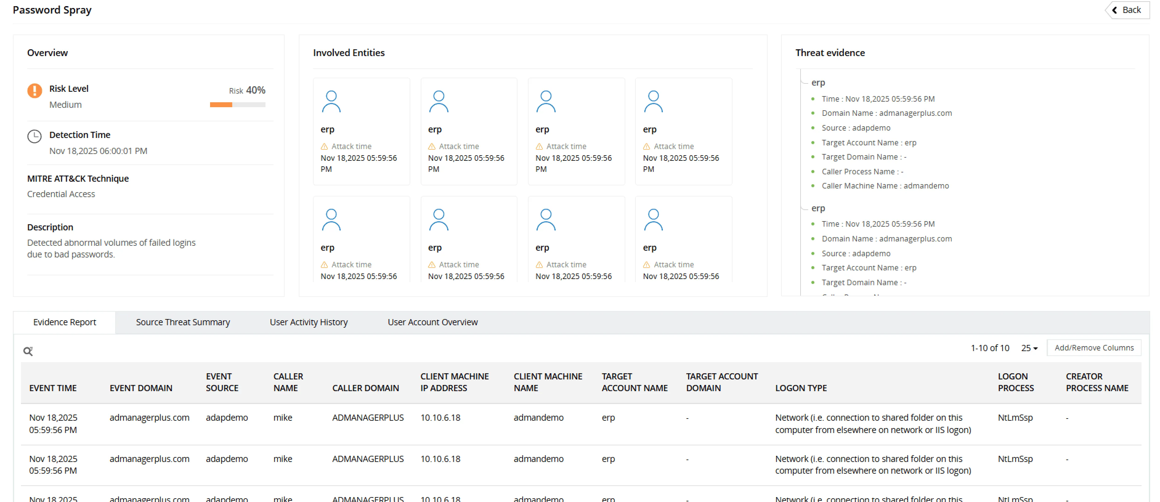
Task: Sort by the EVENT TIME column header
Action: coord(53,388)
